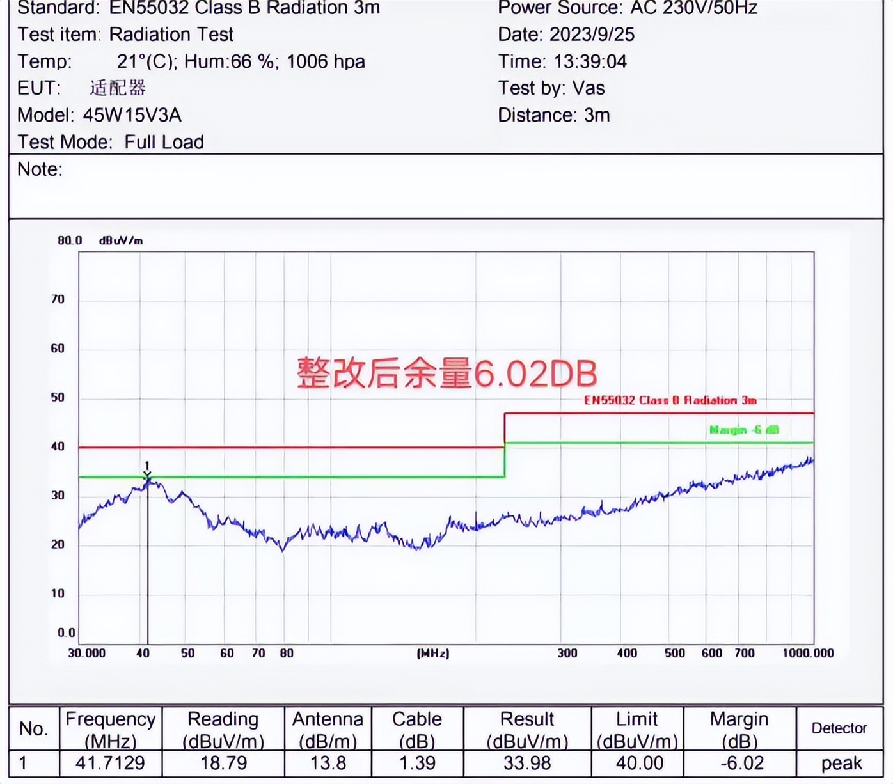
Task: Select the model '45W15V3A'
Action: [x=132, y=115]
